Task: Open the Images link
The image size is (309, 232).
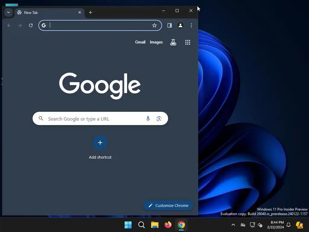Action: [x=156, y=42]
